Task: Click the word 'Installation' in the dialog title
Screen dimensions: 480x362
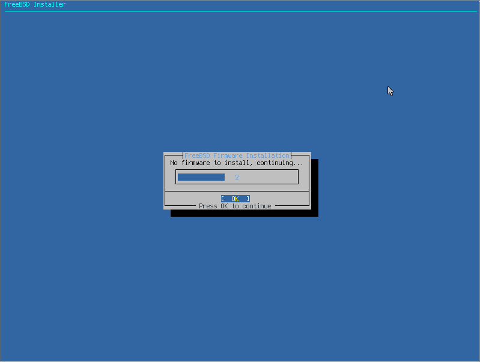Action: 268,155
